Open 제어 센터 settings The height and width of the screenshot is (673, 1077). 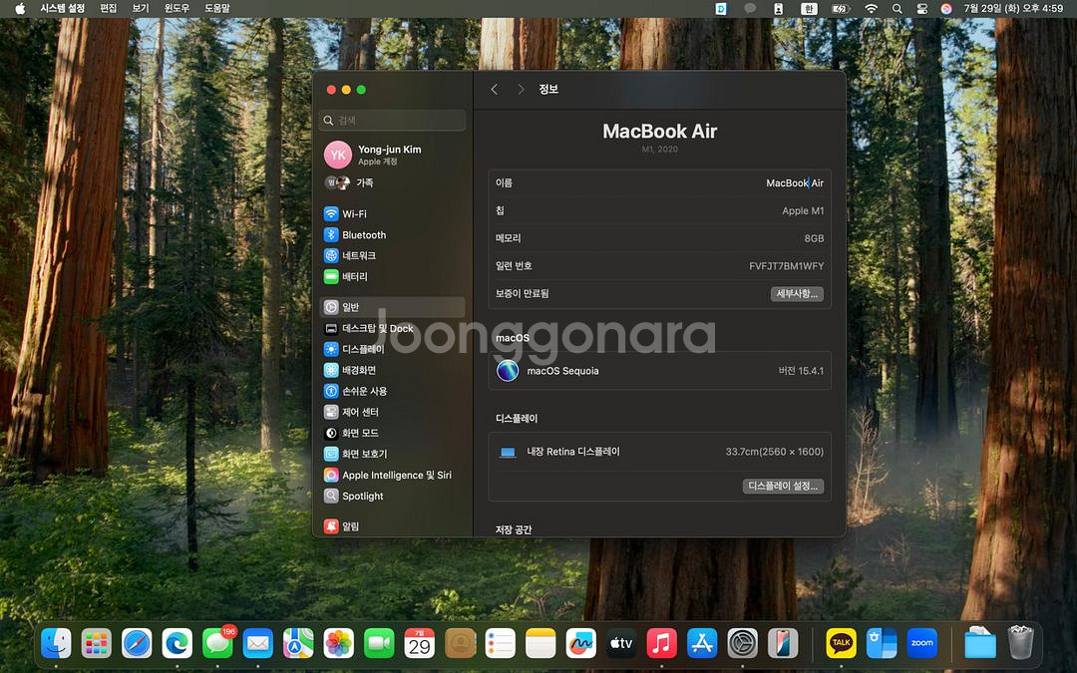coord(392,412)
